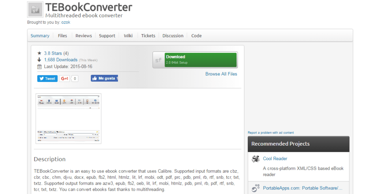Click the sf logo on the Download button

pyautogui.click(x=159, y=60)
